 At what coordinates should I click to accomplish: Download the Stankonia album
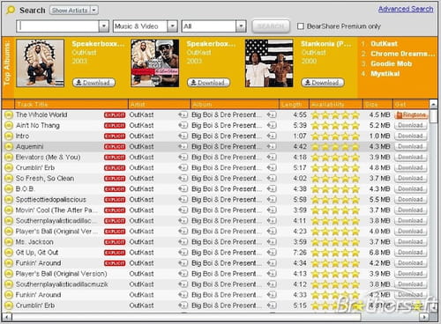323,83
